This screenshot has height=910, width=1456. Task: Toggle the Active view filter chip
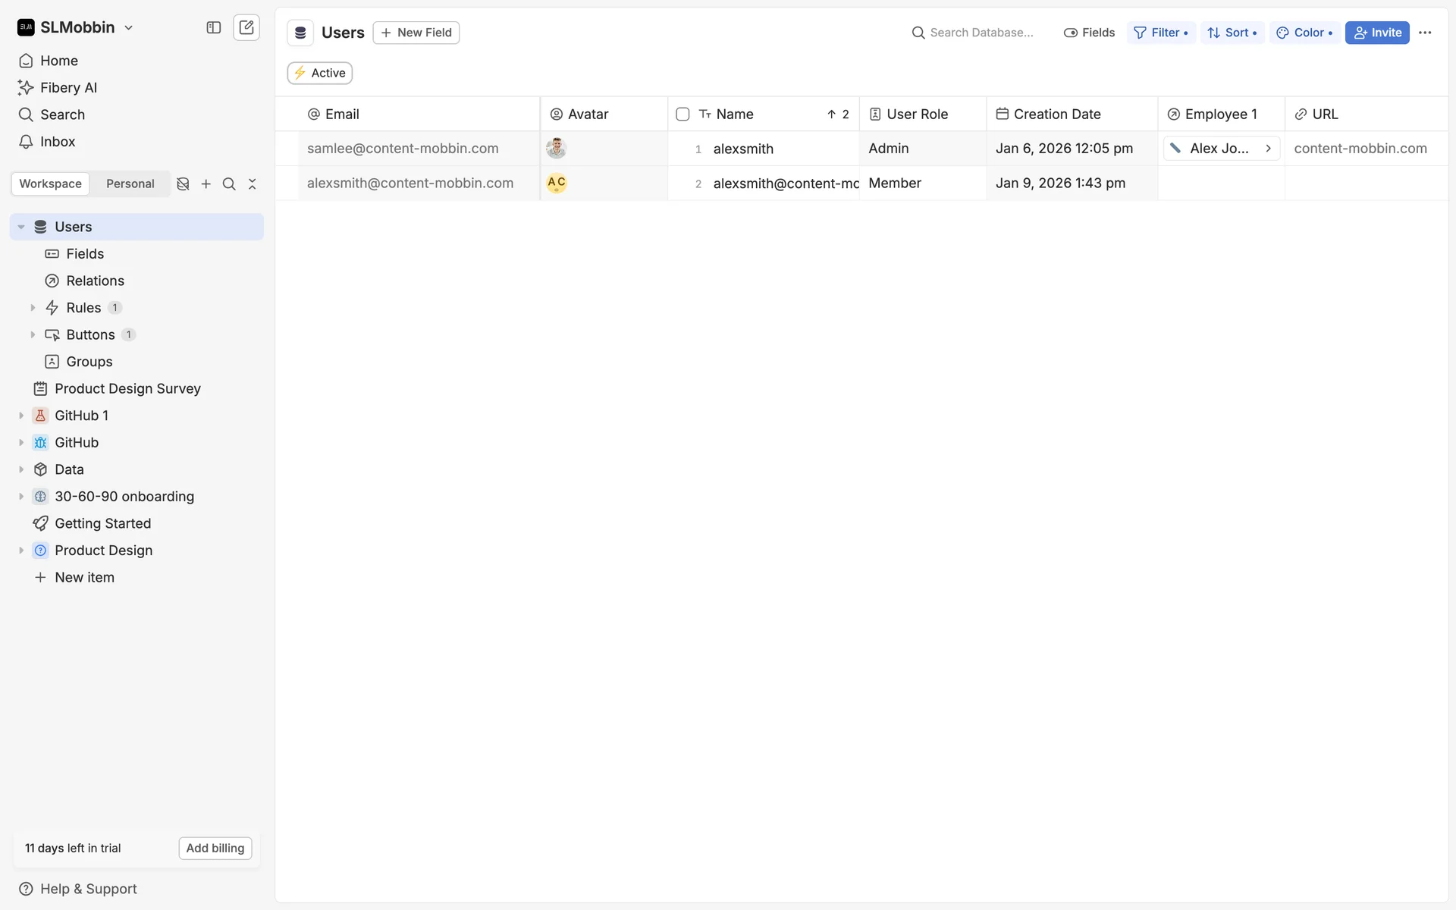coord(320,73)
